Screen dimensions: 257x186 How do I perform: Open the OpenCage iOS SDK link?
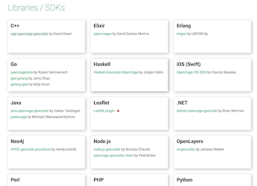pyautogui.click(x=191, y=72)
